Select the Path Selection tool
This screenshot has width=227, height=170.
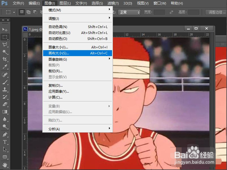point(5,149)
